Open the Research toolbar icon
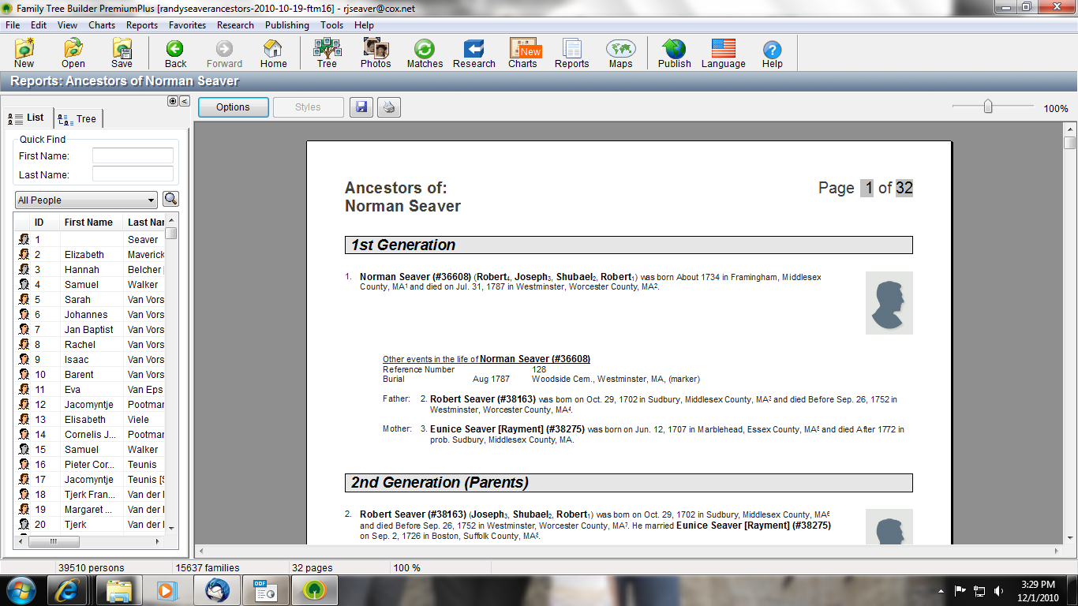 [x=473, y=53]
